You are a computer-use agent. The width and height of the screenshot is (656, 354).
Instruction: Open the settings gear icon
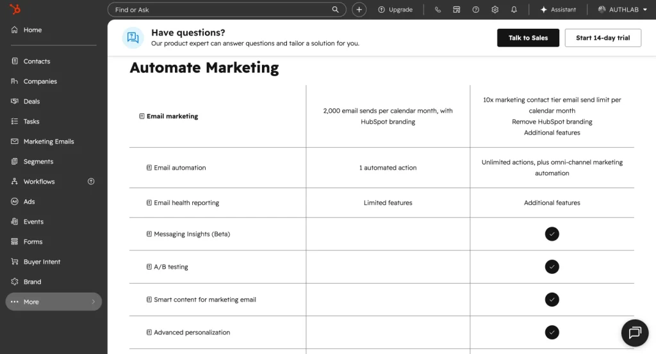click(495, 10)
